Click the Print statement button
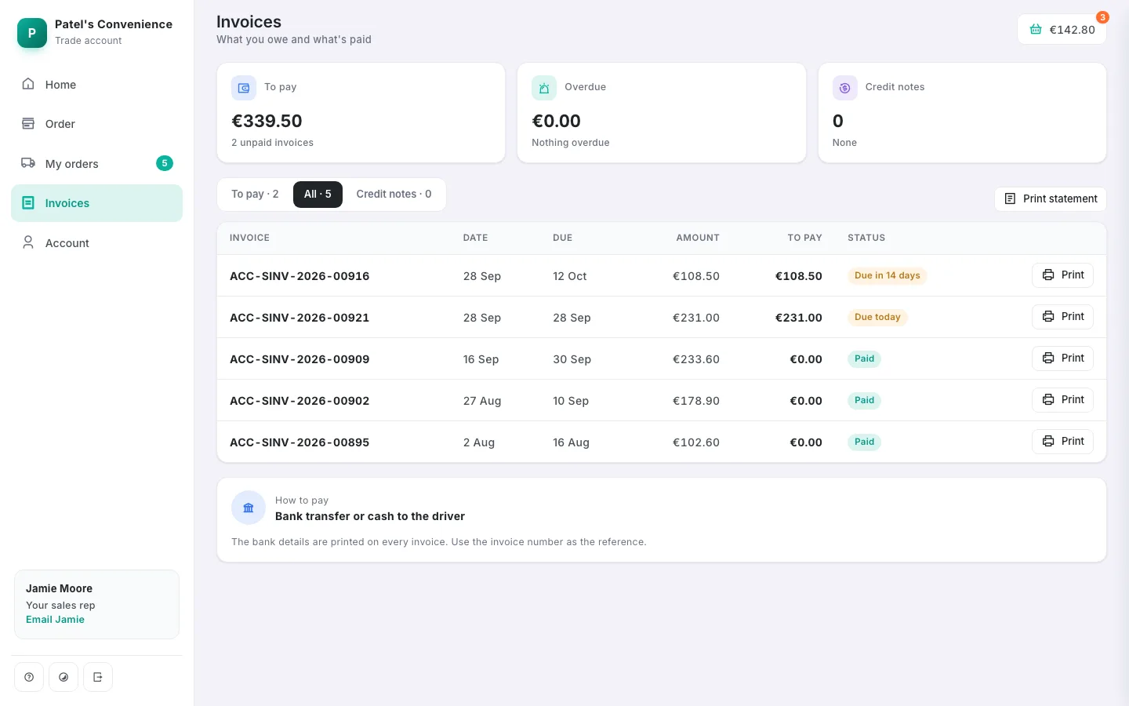The height and width of the screenshot is (706, 1129). pos(1051,198)
